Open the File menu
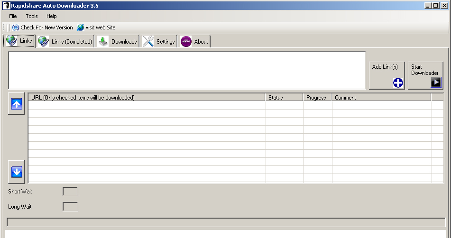This screenshot has width=451, height=238. (x=13, y=16)
